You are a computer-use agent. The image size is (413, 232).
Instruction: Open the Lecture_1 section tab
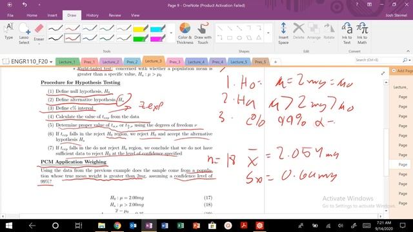pyautogui.click(x=67, y=62)
